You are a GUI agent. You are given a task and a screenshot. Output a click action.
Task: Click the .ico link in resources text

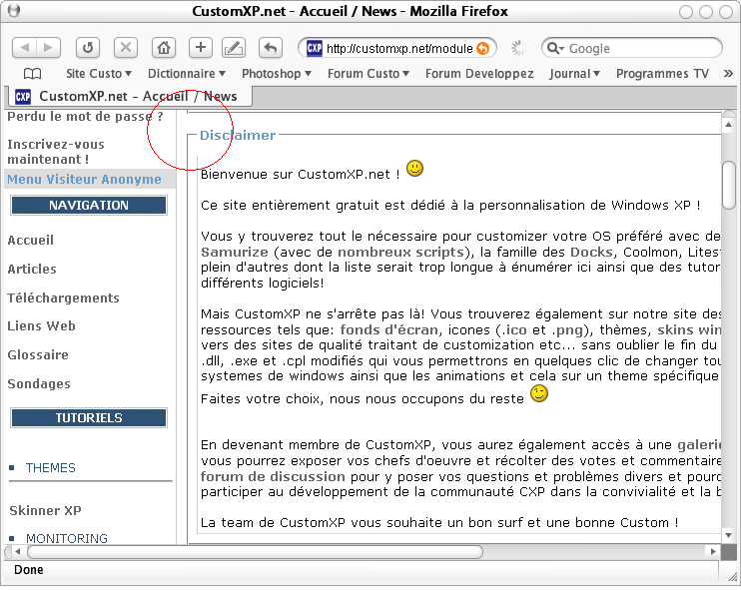(513, 329)
